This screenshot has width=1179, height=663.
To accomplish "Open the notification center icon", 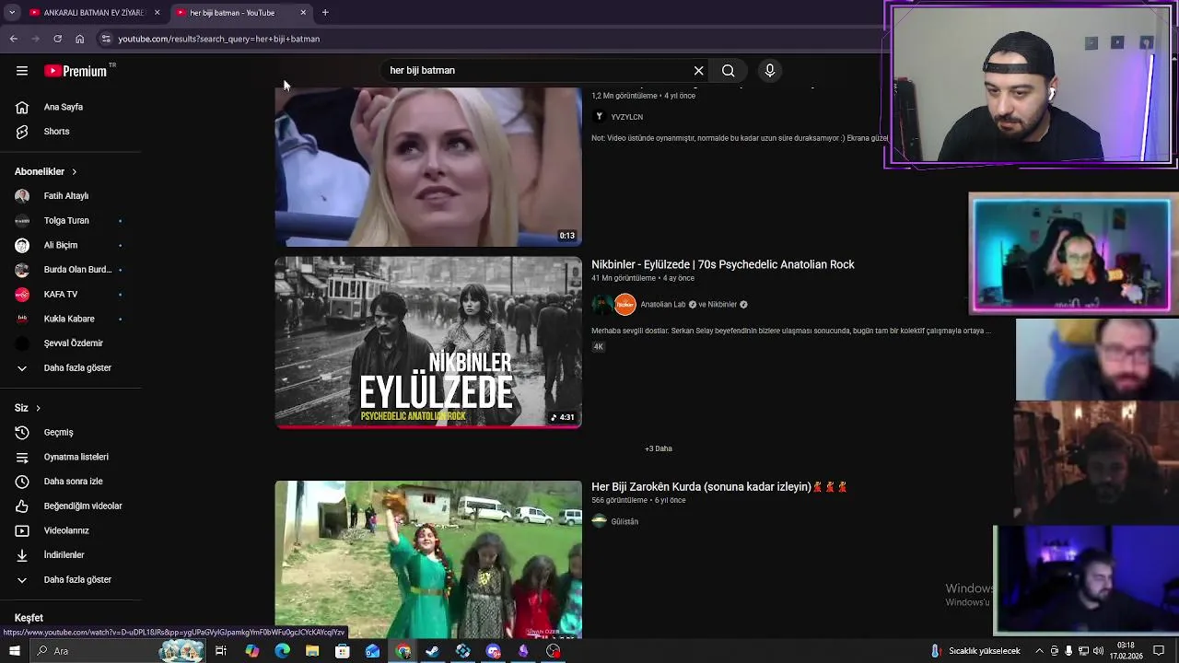I will [1159, 651].
